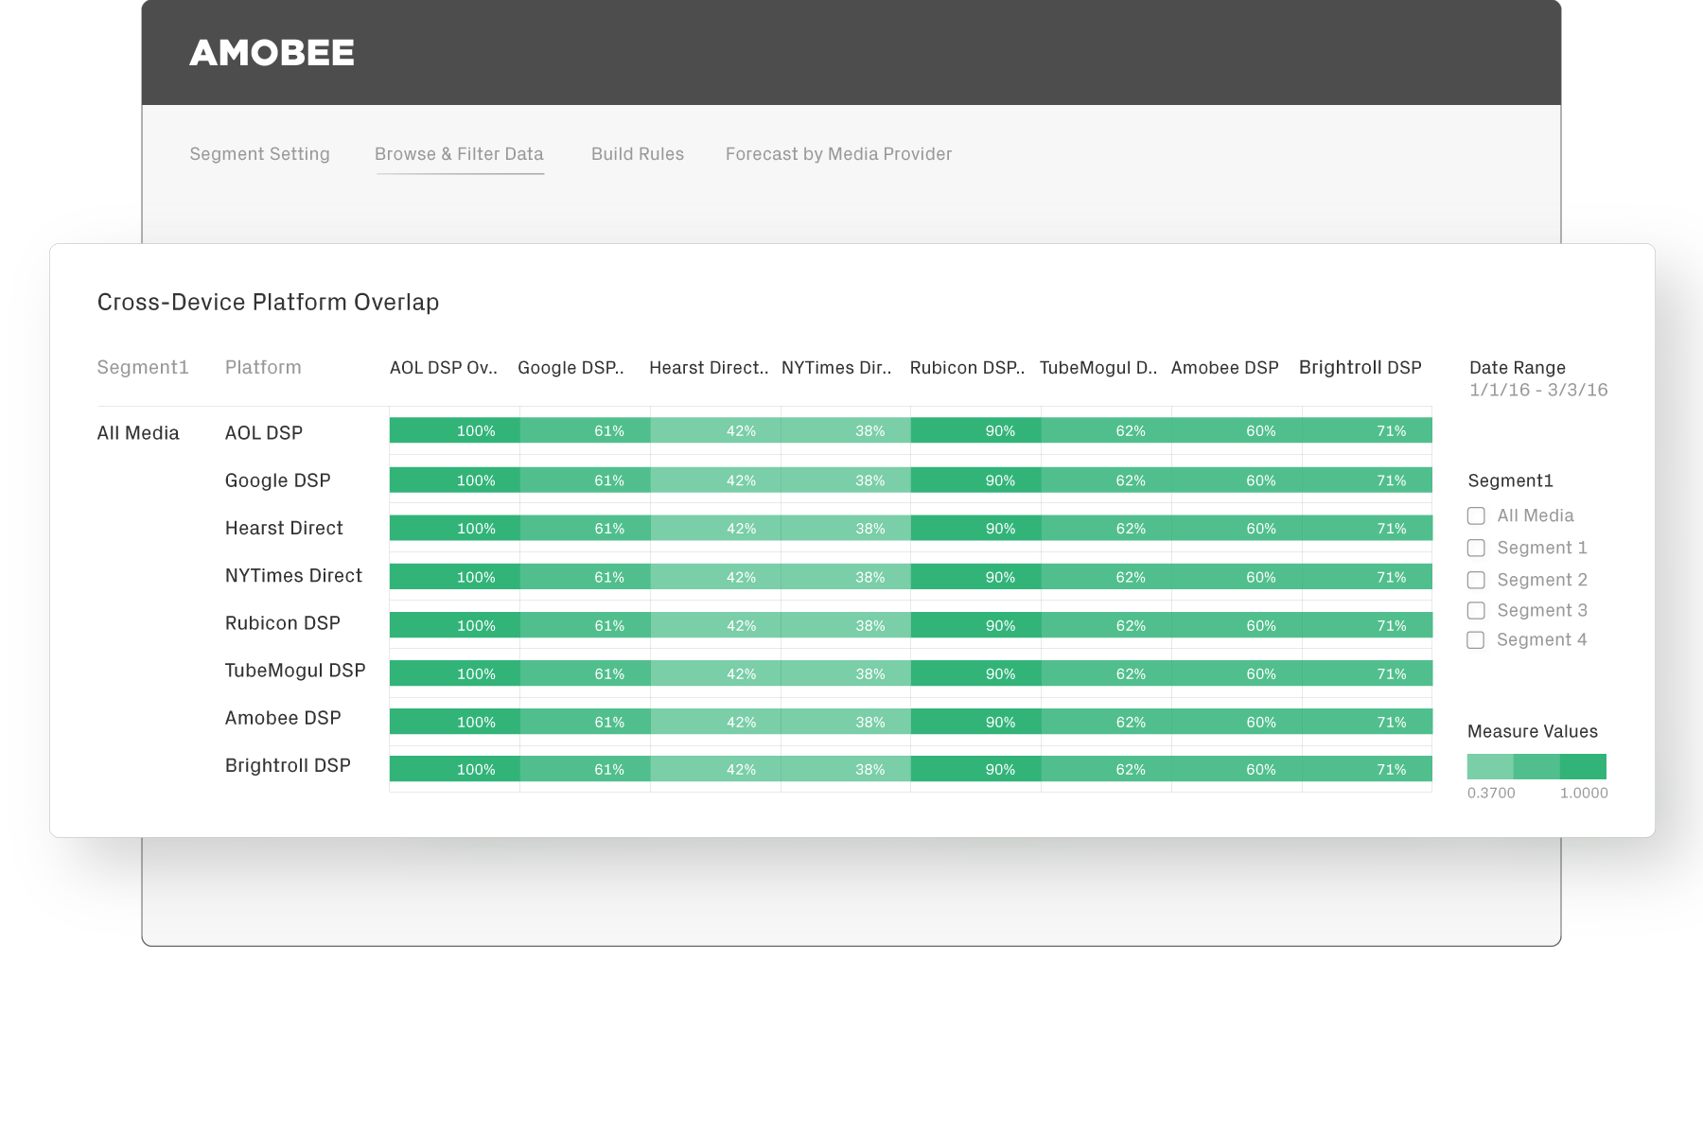Click the Brightroll DSP column header
1703x1135 pixels.
[1360, 367]
